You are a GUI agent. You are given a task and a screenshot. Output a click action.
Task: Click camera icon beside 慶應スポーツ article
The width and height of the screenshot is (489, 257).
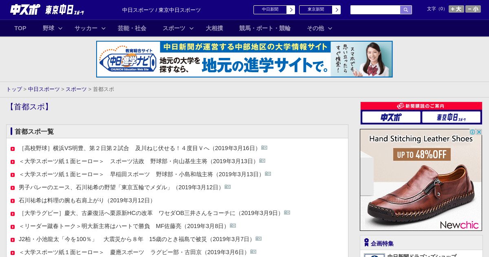[x=253, y=252]
